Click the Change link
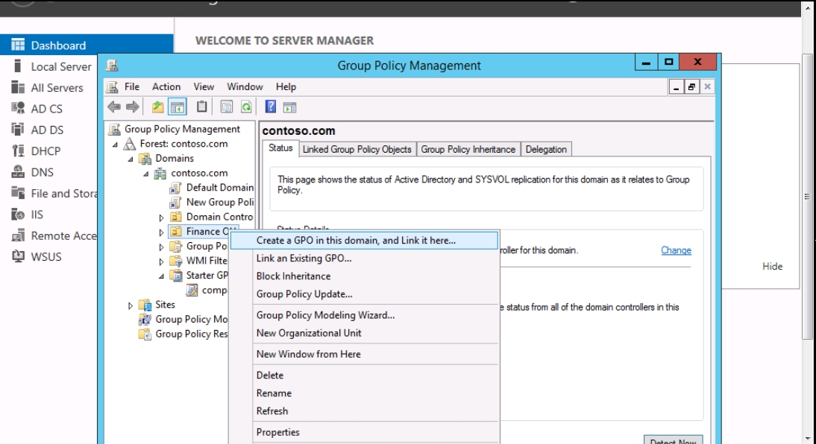816x444 pixels. pyautogui.click(x=676, y=250)
